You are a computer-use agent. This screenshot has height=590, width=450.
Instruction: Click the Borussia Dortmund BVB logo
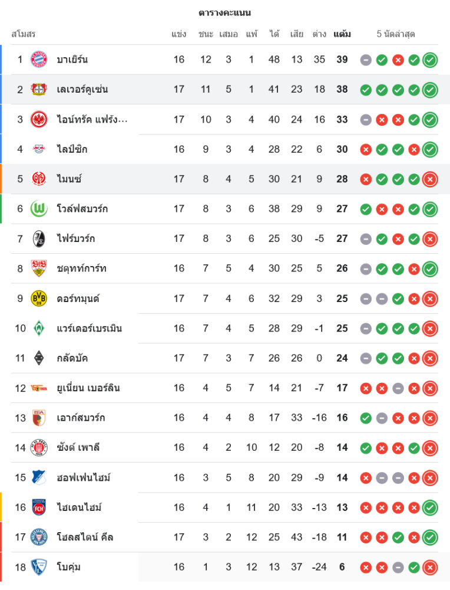tap(38, 299)
